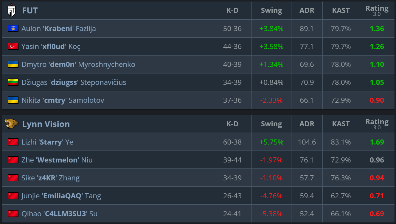Select the KAST header in Lynn Vision table

pyautogui.click(x=341, y=124)
